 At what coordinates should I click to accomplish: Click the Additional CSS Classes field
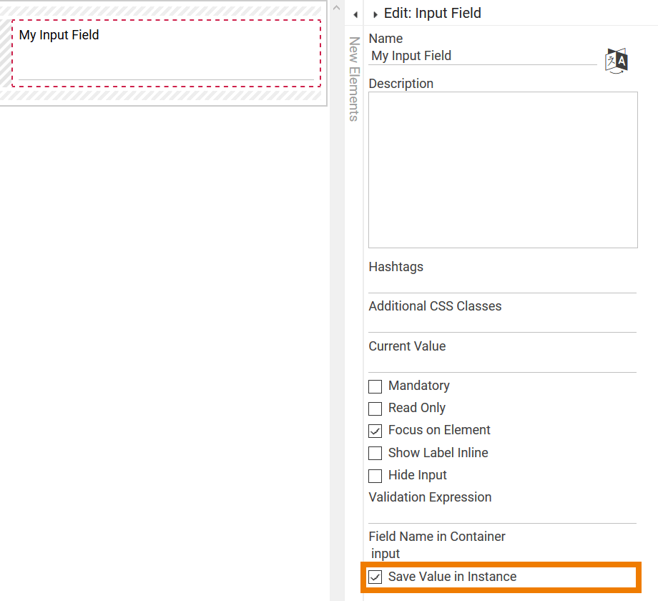click(x=502, y=323)
